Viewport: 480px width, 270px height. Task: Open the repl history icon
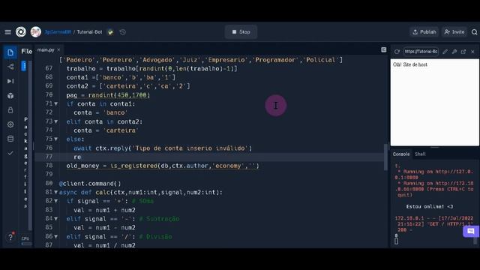coord(123,31)
